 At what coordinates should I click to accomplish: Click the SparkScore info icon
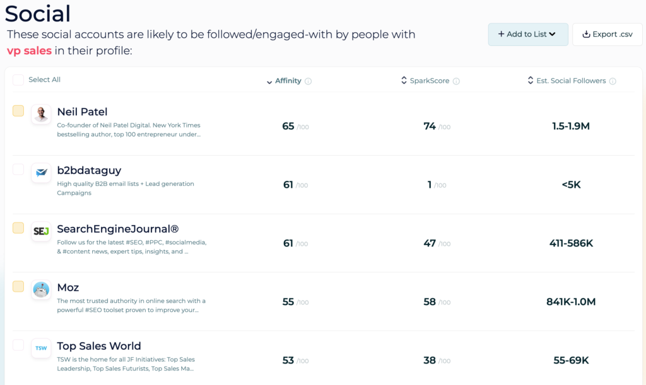tap(456, 81)
